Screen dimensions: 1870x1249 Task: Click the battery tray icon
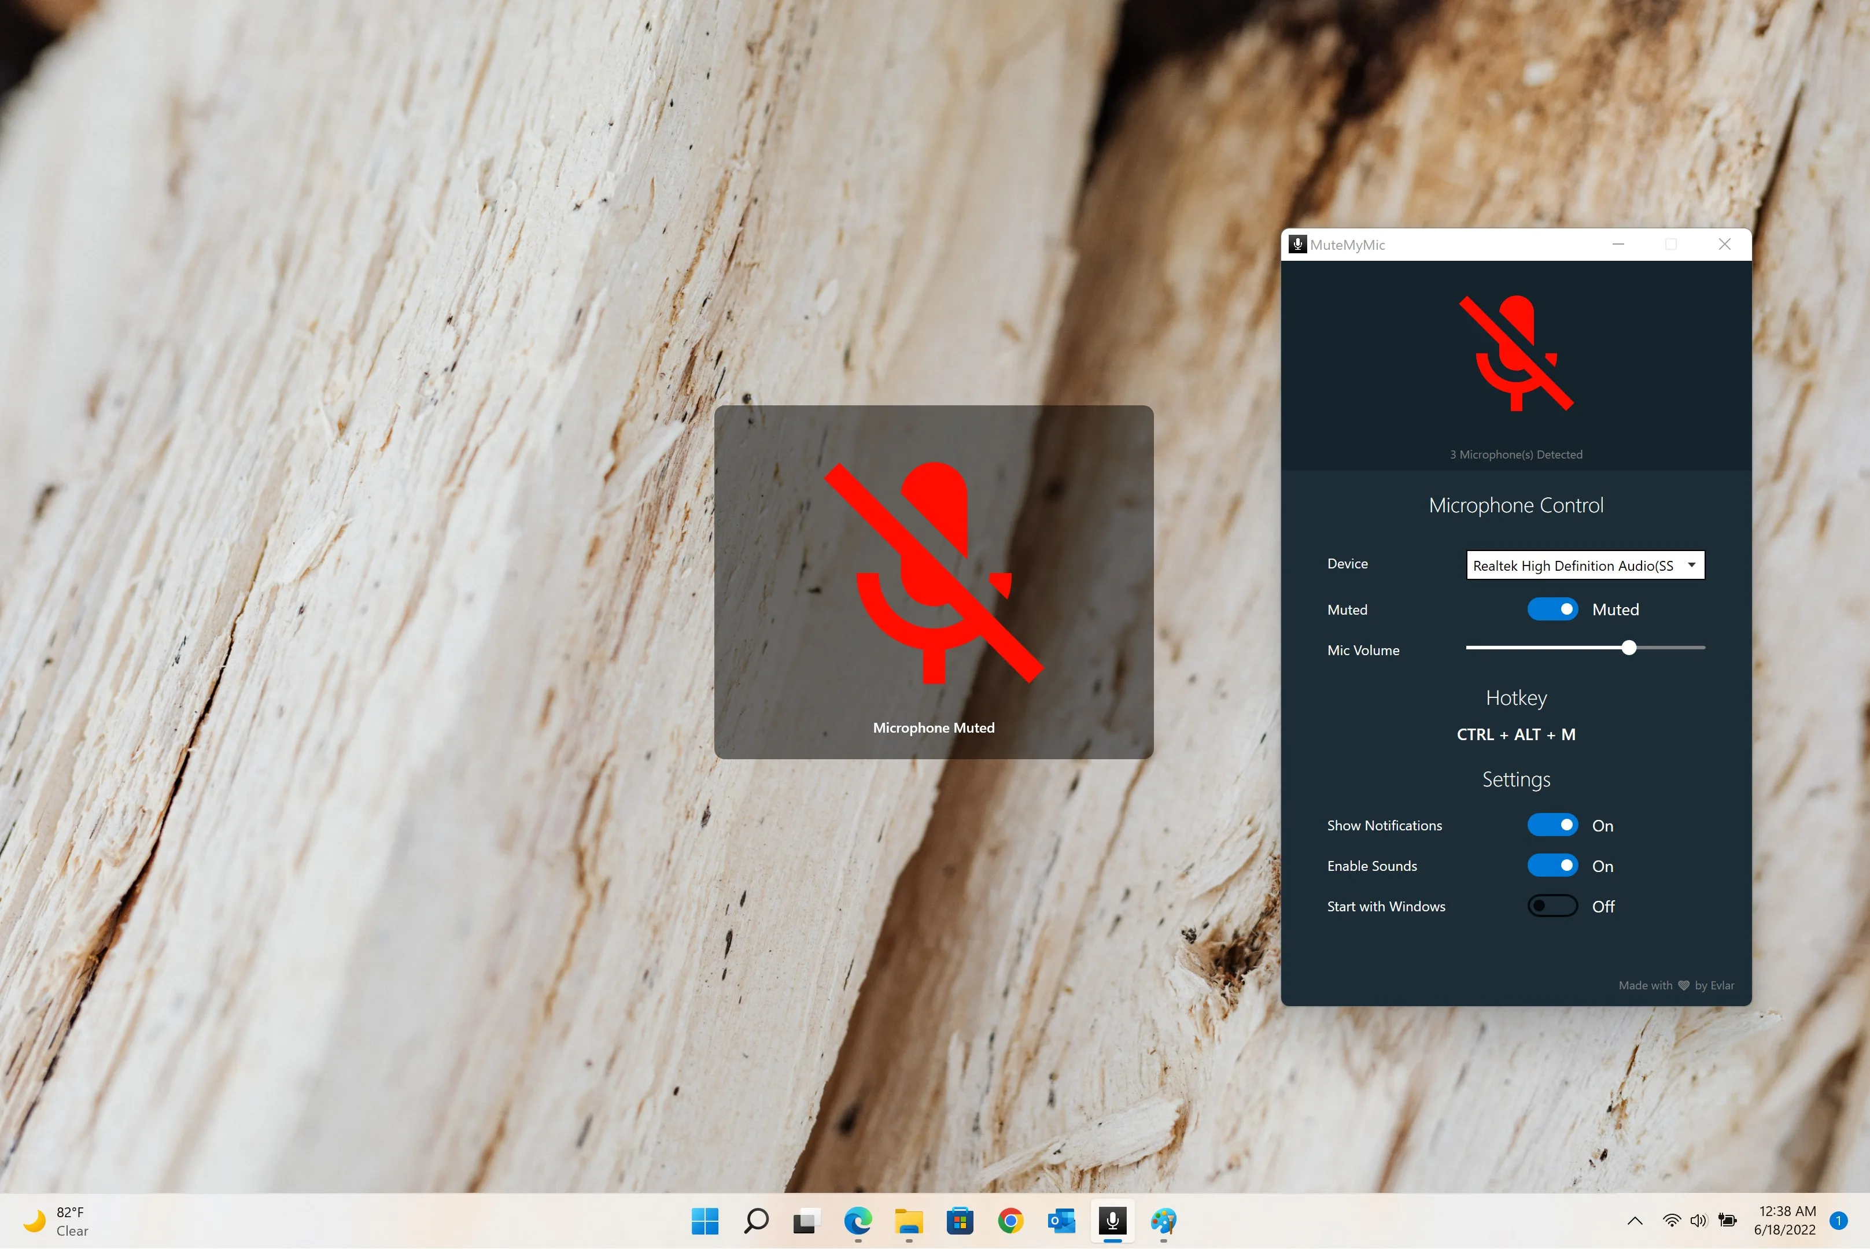[1727, 1220]
